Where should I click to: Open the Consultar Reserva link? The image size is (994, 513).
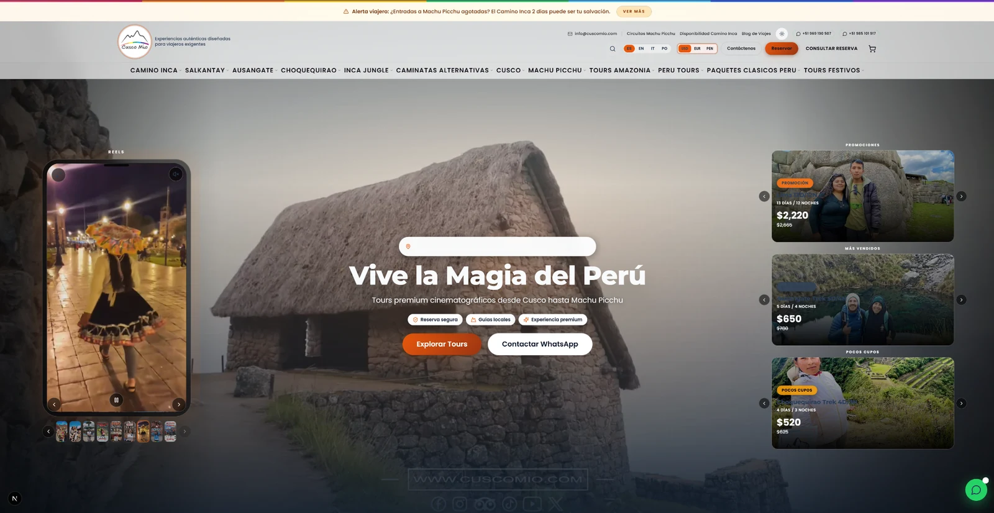pos(831,48)
